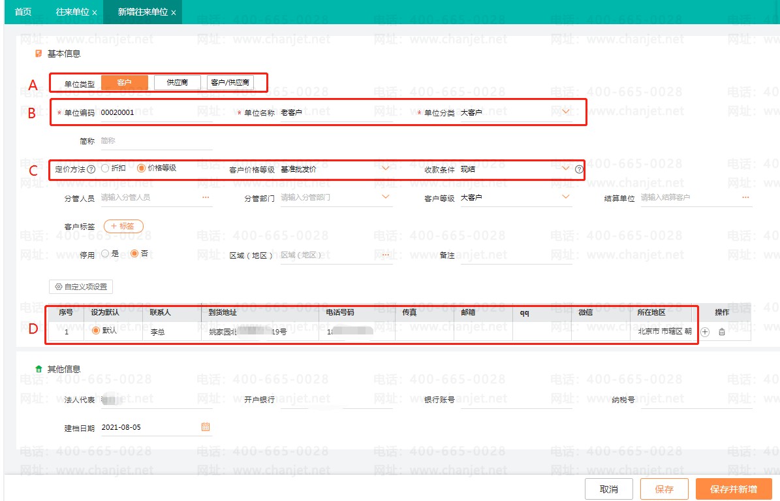Viewport: 780px width, 501px height.
Task: Click the 单位名称 input field
Action: [x=336, y=113]
